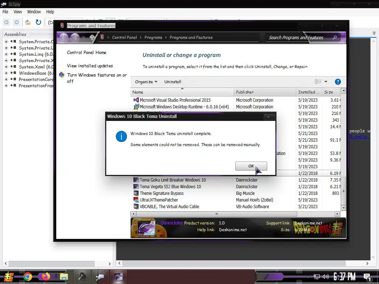Open the Start button on taskbar

[9, 277]
